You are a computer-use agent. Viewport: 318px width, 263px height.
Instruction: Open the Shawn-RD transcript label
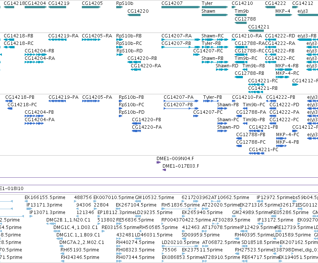point(227,66)
